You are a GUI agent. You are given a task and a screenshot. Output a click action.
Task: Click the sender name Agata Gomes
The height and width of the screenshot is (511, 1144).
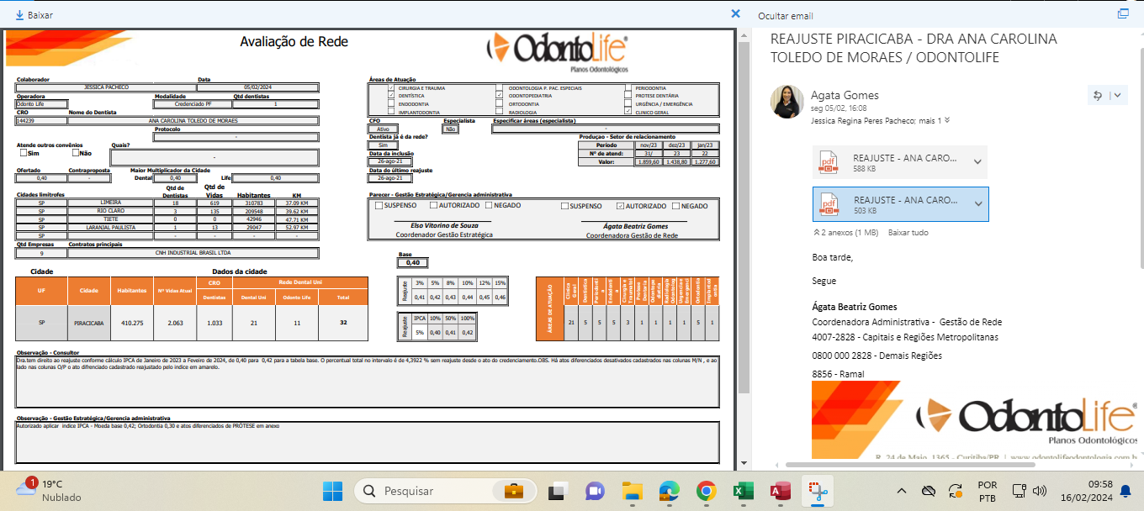point(843,95)
